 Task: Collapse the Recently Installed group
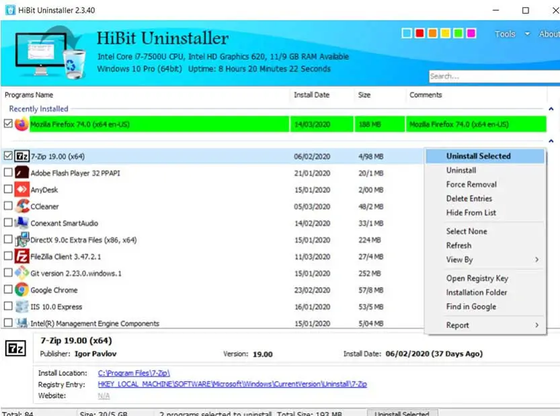coord(551,109)
